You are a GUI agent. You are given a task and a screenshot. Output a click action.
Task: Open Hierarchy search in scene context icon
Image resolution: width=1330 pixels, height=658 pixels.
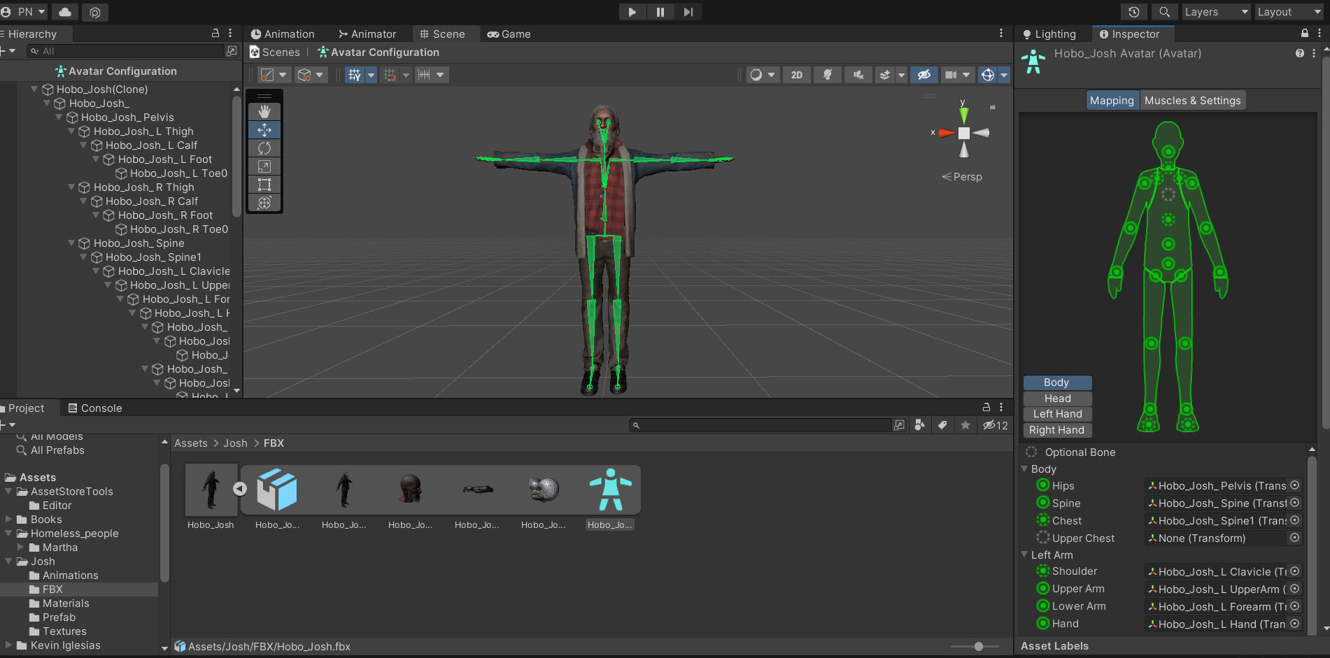232,51
